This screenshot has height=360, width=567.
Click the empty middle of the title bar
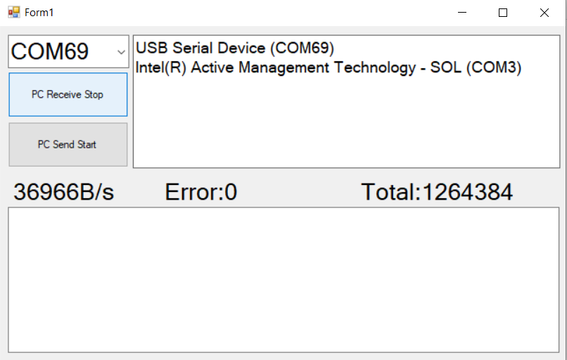click(253, 13)
